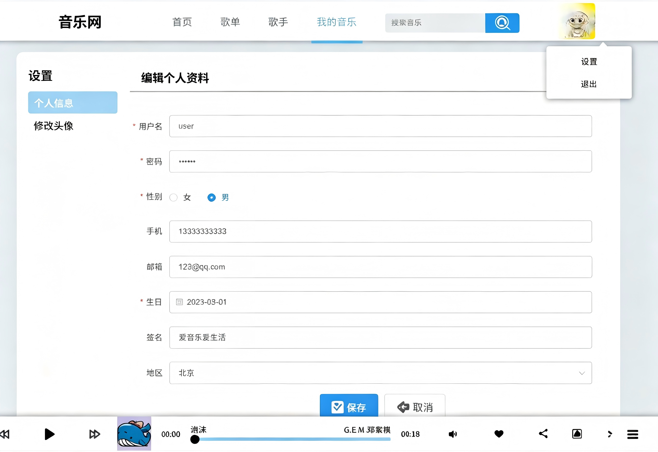Like the song with heart icon
658x452 pixels.
click(x=499, y=434)
